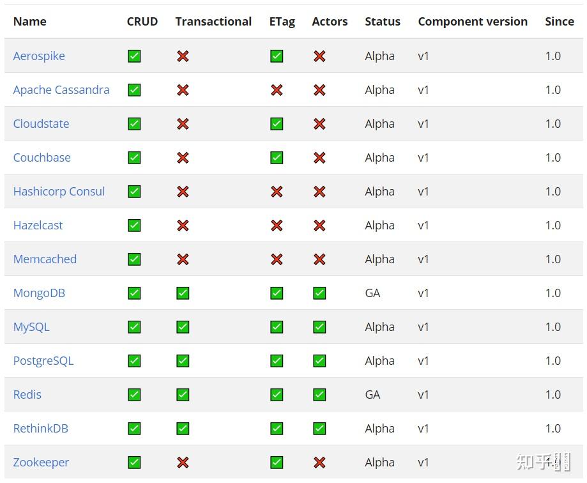Screen dimensions: 587x483
Task: Click the green ETag checkmark for PostgreSQL
Action: click(x=277, y=361)
